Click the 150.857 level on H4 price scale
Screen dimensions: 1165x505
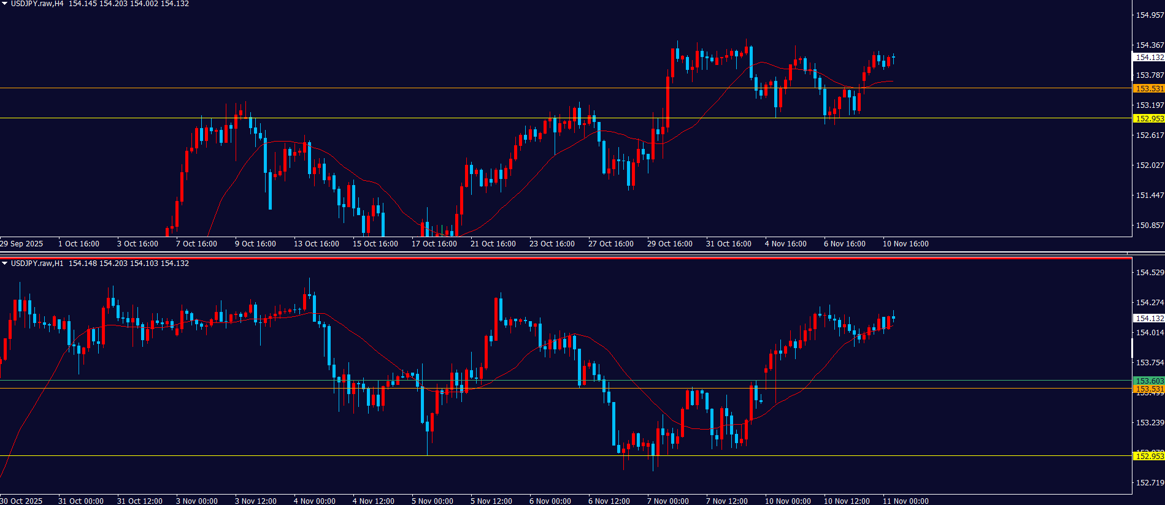[x=1150, y=226]
